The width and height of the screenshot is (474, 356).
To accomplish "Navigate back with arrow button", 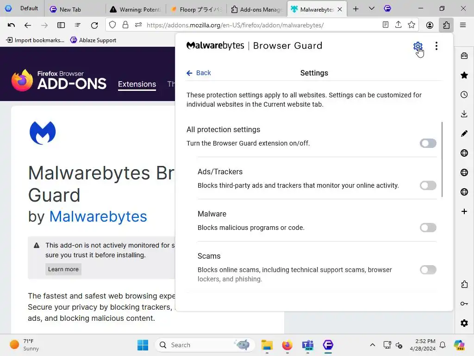I will click(27, 25).
